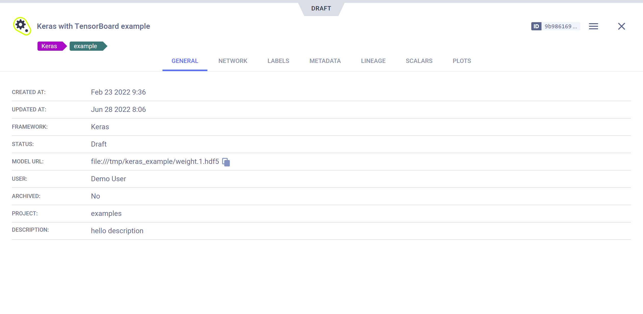
Task: Open the LABELS tab
Action: coord(278,61)
